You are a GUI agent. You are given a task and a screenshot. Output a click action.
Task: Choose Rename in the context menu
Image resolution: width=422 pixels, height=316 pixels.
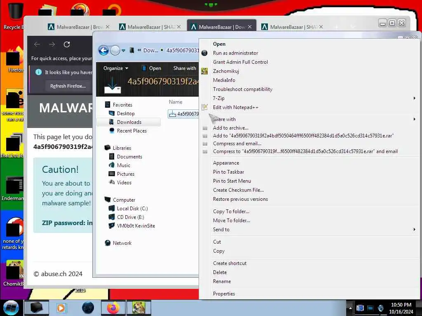[x=222, y=281]
